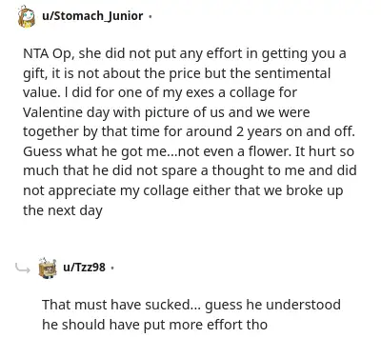The width and height of the screenshot is (381, 358).
Task: Click the u/Stomach_Junior avatar icon
Action: [x=27, y=16]
